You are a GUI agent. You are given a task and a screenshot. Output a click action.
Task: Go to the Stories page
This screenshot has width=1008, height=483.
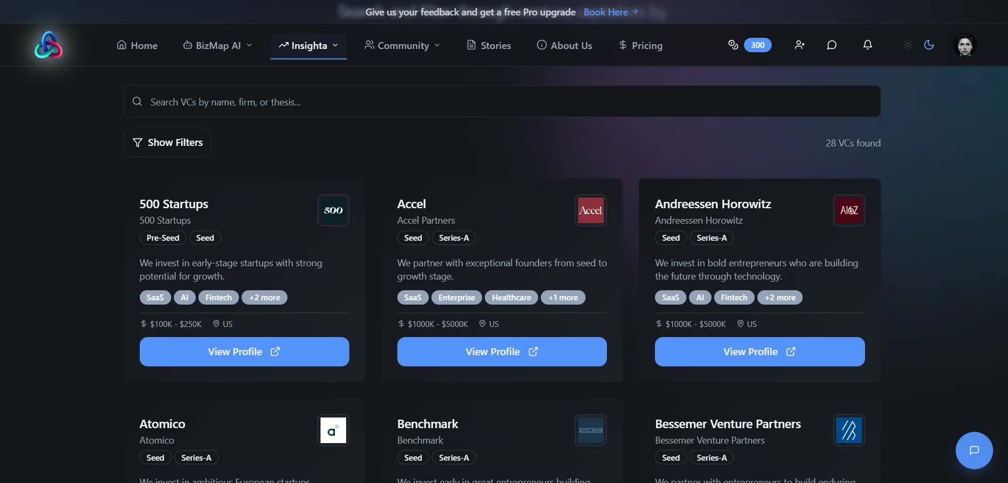click(489, 46)
